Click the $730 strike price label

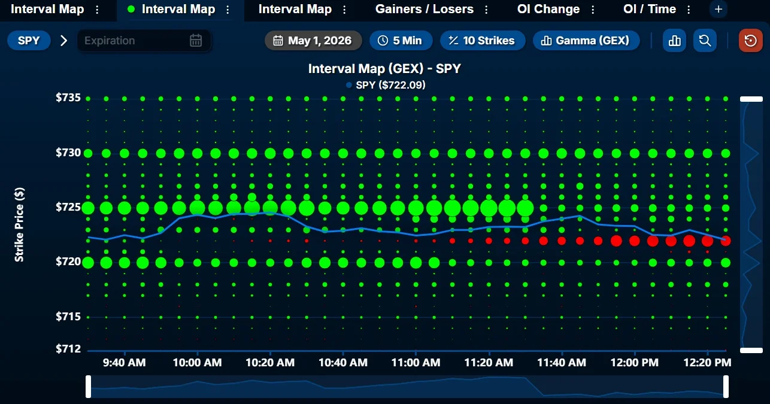(68, 153)
